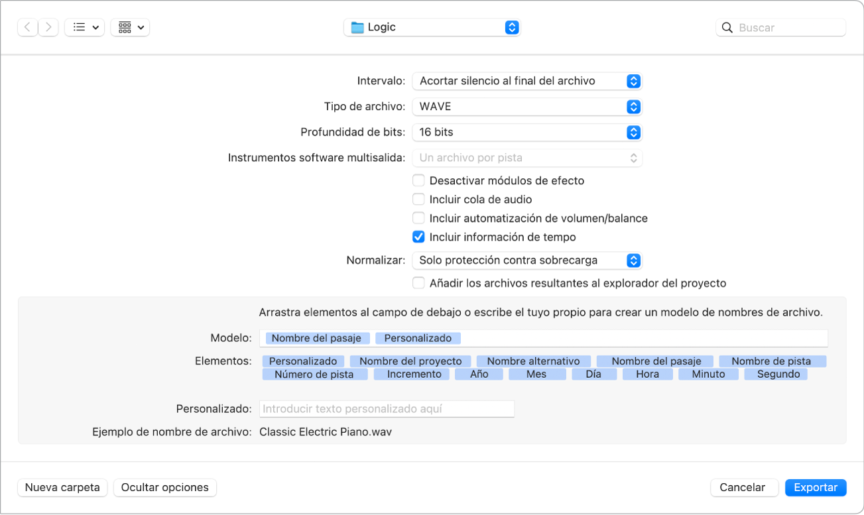This screenshot has width=864, height=515.
Task: Click the forward navigation arrow
Action: pyautogui.click(x=48, y=27)
